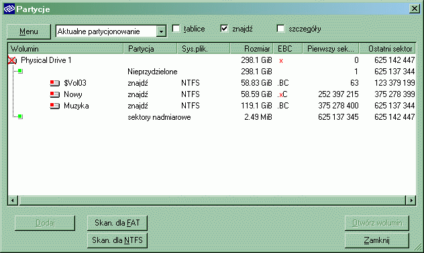Click the NTFS cell in the Muzyka row
Image resolution: width=424 pixels, height=253 pixels.
191,106
